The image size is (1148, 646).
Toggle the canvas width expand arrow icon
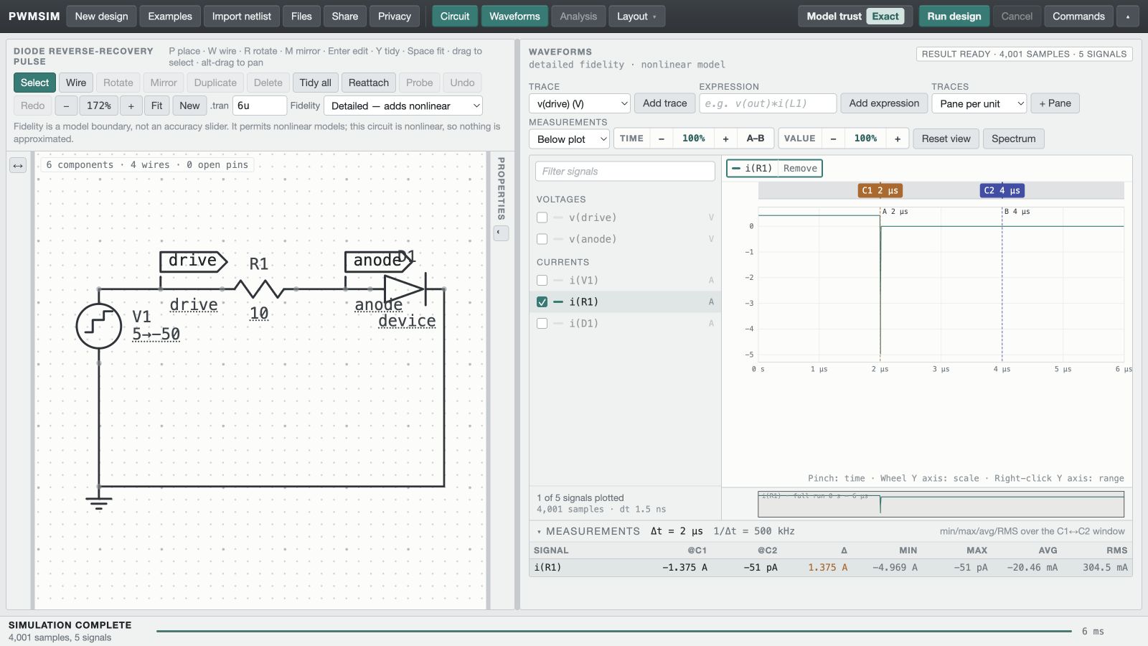click(18, 166)
